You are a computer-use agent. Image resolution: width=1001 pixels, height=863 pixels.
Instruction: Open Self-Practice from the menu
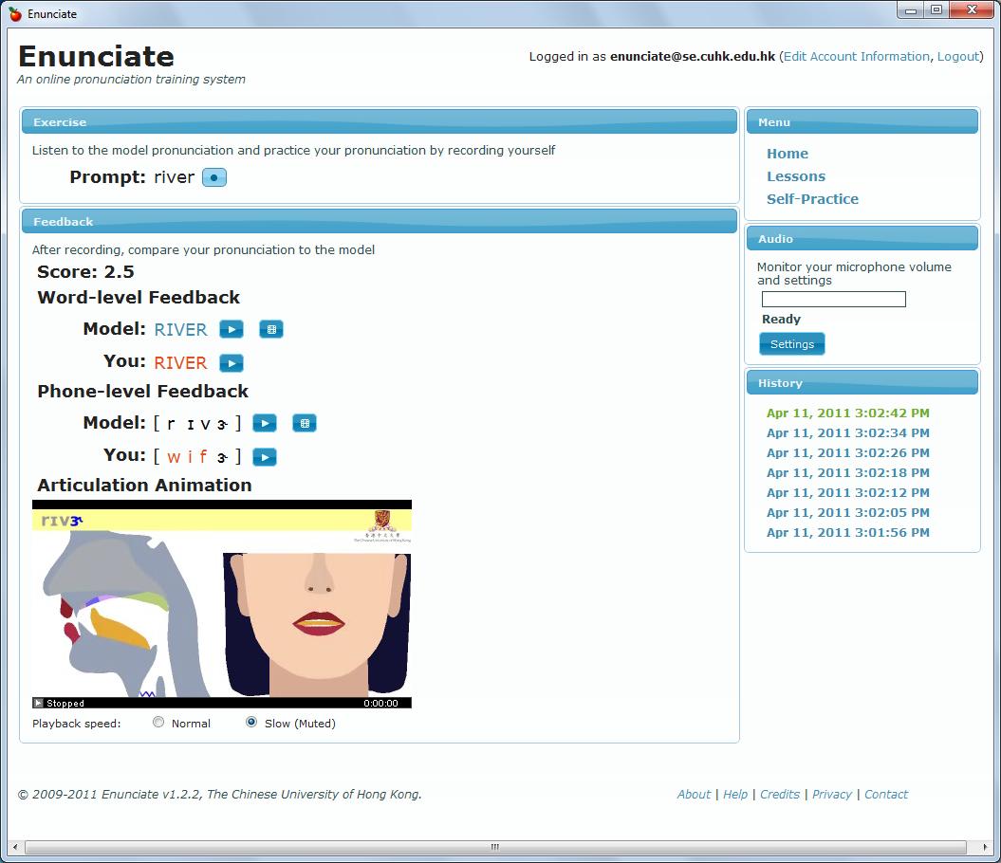click(813, 199)
